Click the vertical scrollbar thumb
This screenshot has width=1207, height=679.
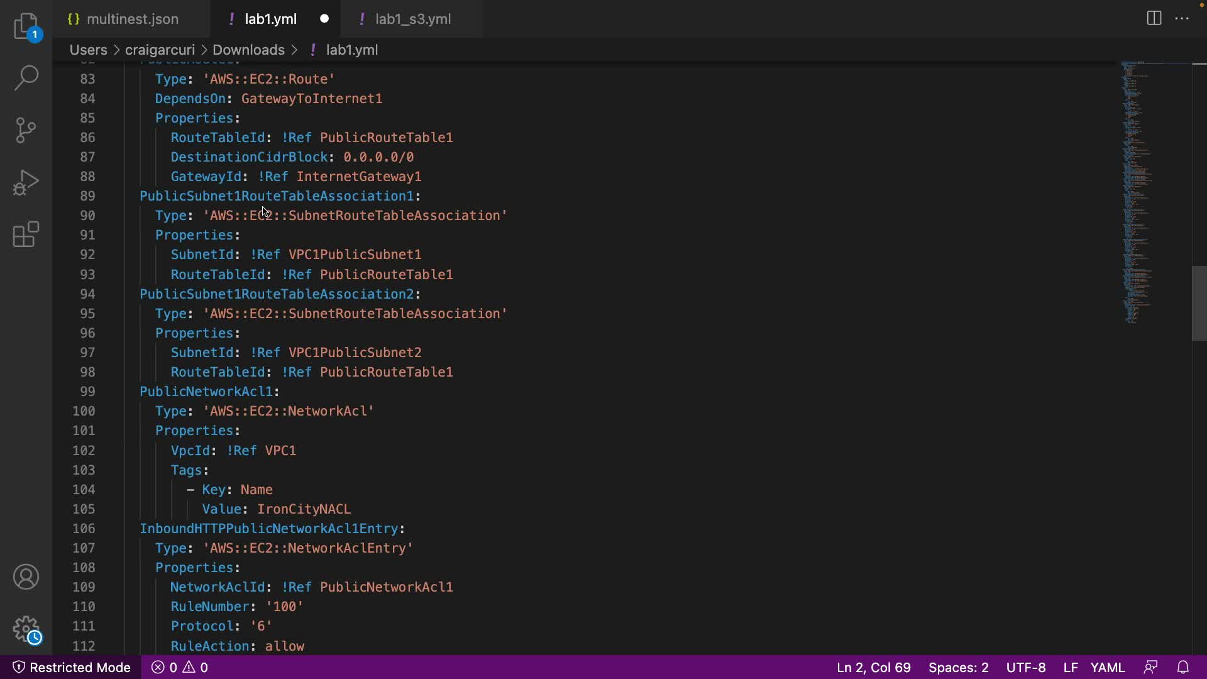(x=1198, y=303)
